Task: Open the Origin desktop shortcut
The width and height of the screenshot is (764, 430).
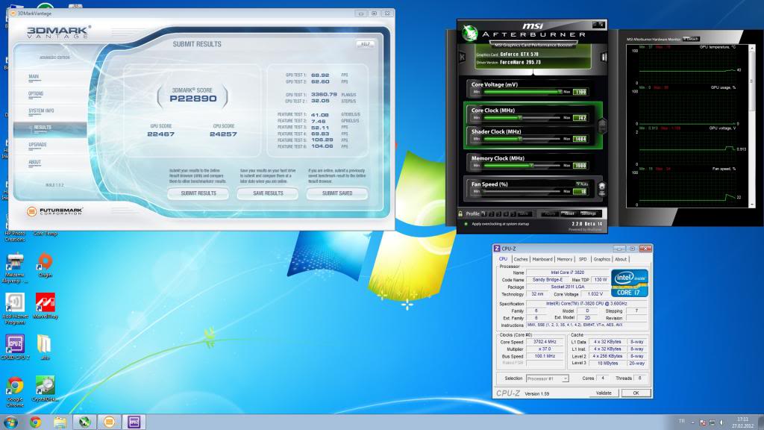Action: pos(45,265)
